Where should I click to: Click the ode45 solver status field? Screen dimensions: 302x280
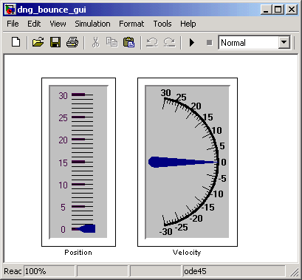click(234, 271)
